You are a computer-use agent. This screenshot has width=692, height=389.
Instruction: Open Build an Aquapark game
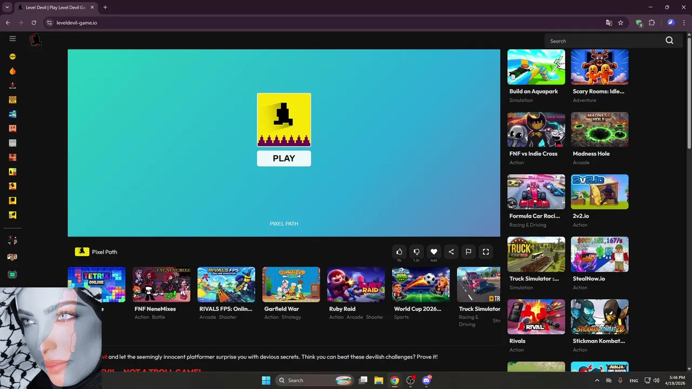pyautogui.click(x=536, y=67)
